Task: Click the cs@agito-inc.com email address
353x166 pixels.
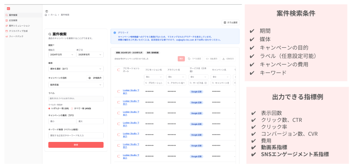Action: 186,40
